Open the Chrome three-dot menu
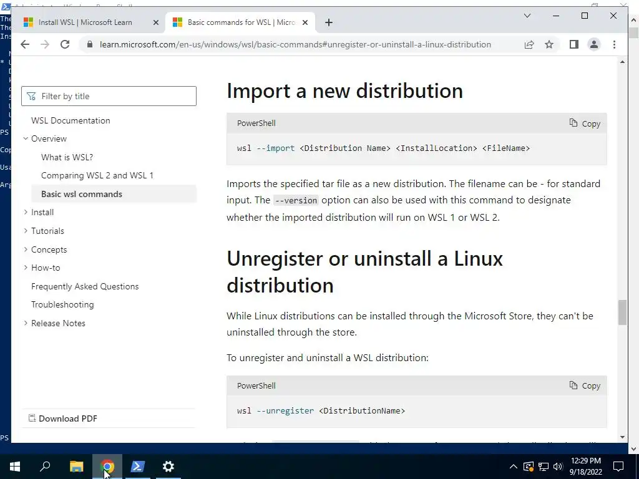 614,44
